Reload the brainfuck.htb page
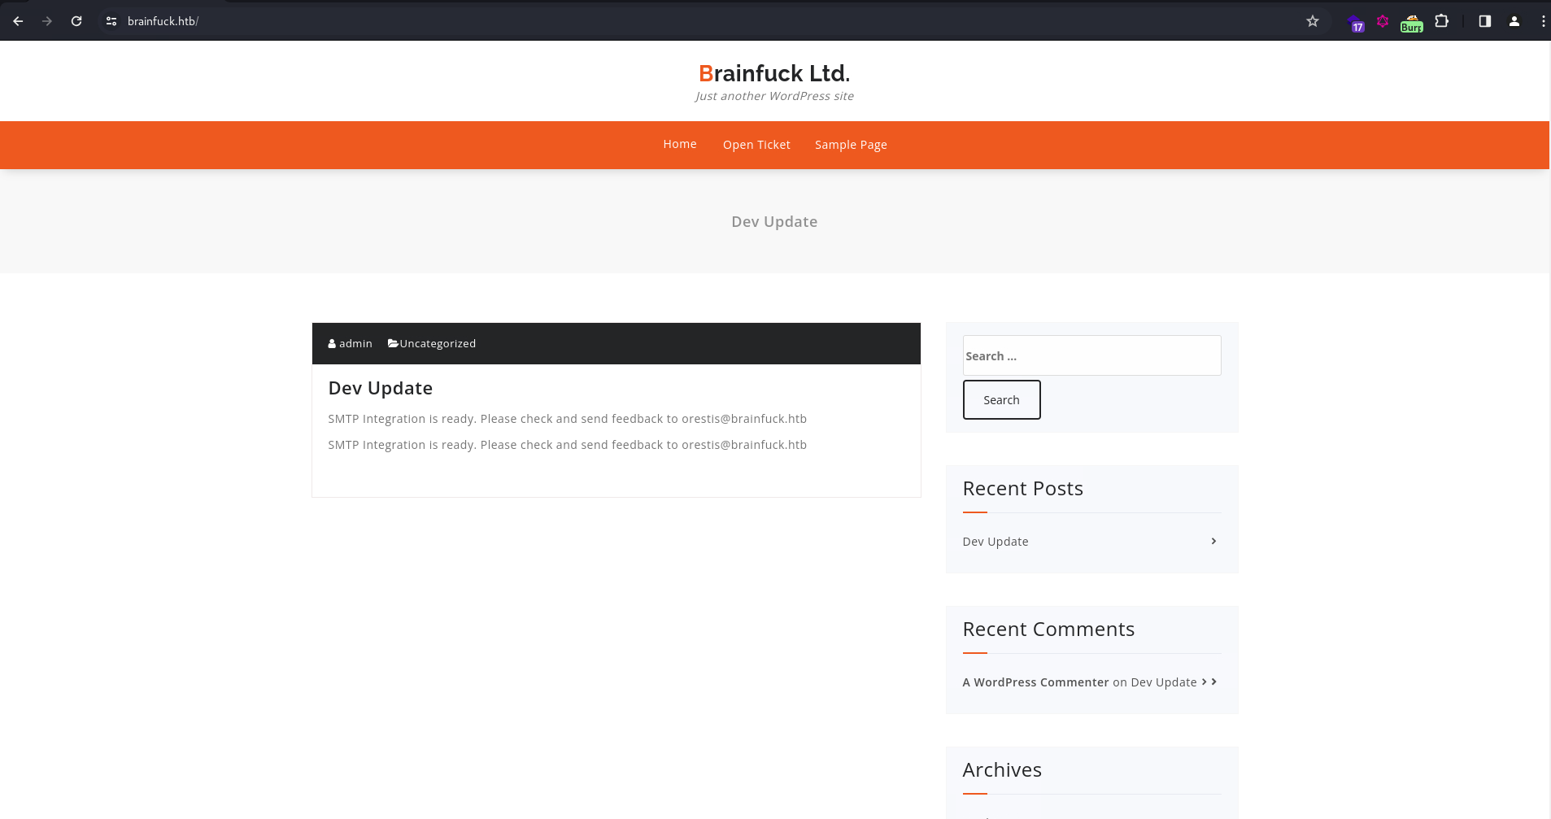The height and width of the screenshot is (819, 1551). pyautogui.click(x=76, y=21)
